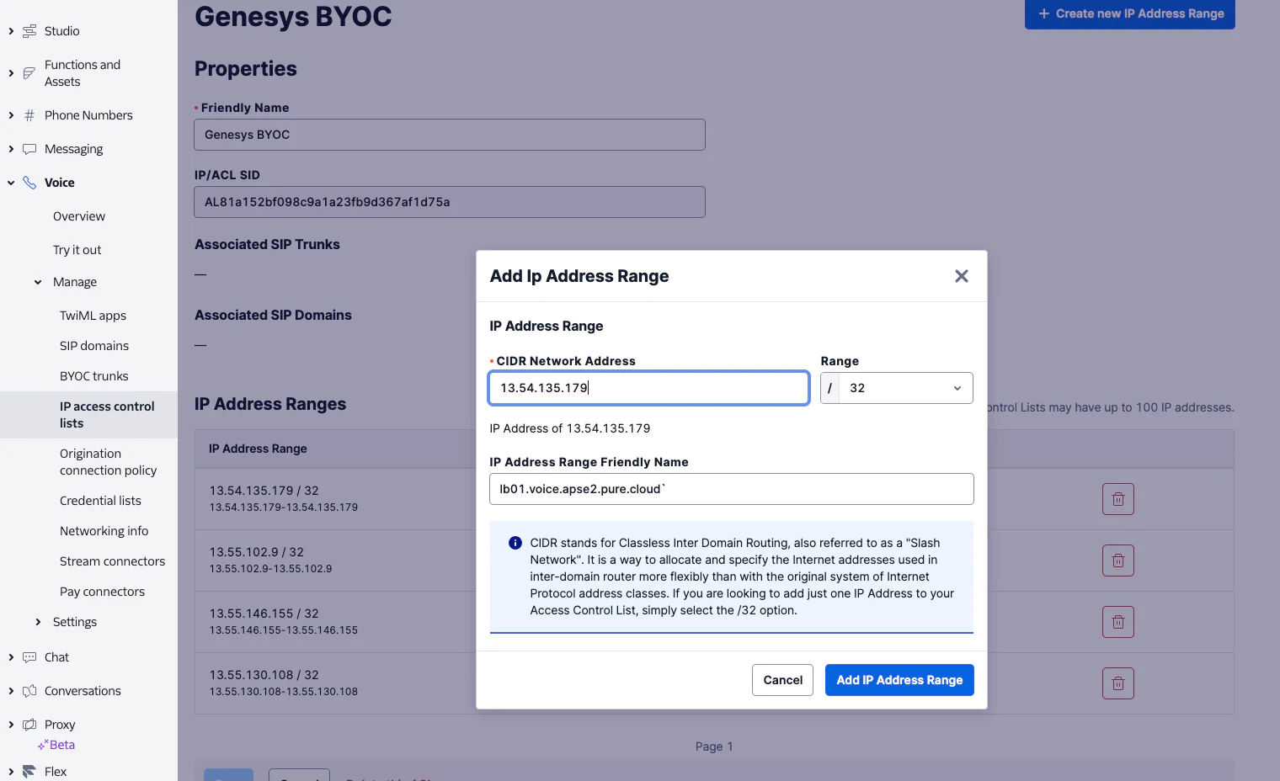Viewport: 1280px width, 781px height.
Task: Open the Try it out page
Action: coord(77,250)
